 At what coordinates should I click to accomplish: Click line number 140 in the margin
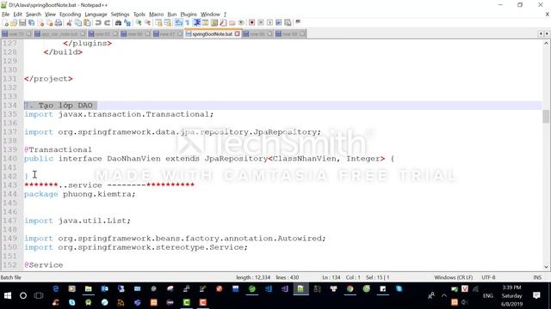pos(9,159)
